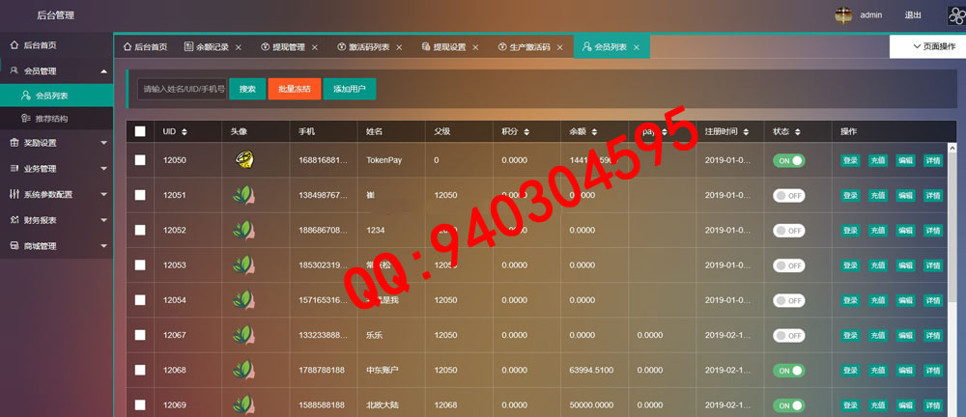Enable status switch for user 12052

pyautogui.click(x=788, y=231)
